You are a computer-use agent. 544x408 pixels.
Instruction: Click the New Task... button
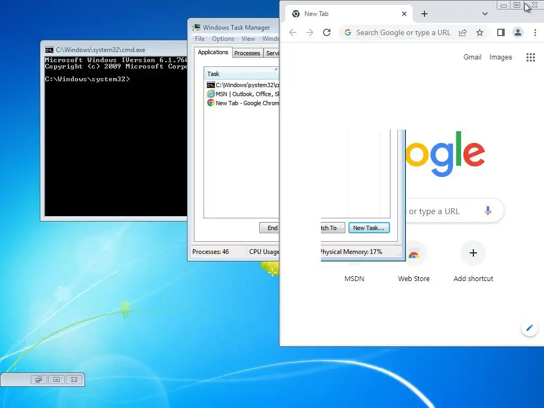click(x=369, y=228)
